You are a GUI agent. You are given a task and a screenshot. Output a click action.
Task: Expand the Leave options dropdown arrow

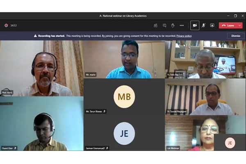[x=240, y=25]
